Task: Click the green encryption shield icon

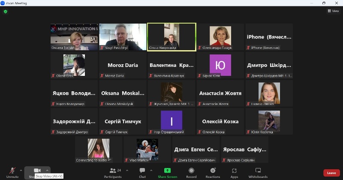Action: click(x=5, y=12)
